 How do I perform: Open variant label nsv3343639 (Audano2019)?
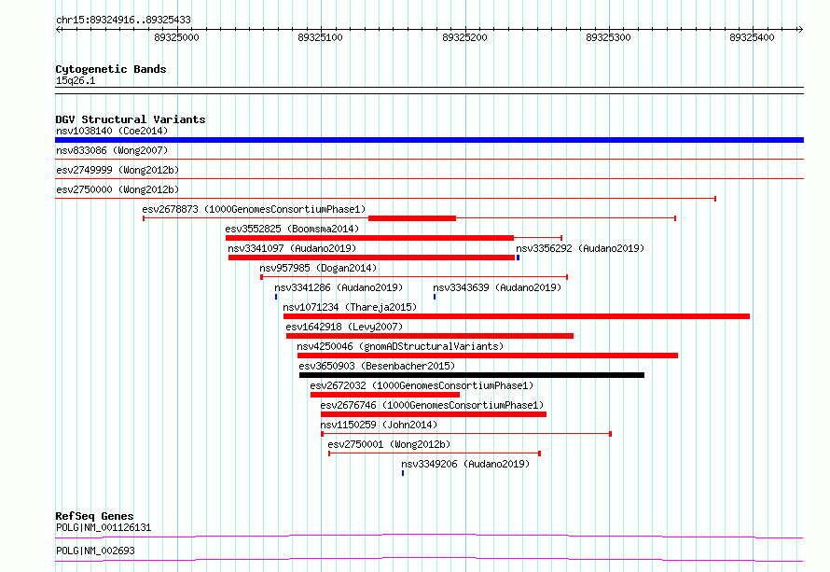pos(497,287)
